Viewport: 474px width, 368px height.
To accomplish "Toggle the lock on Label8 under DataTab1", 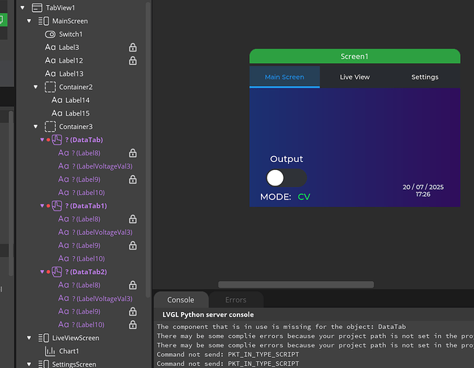I will [x=133, y=219].
